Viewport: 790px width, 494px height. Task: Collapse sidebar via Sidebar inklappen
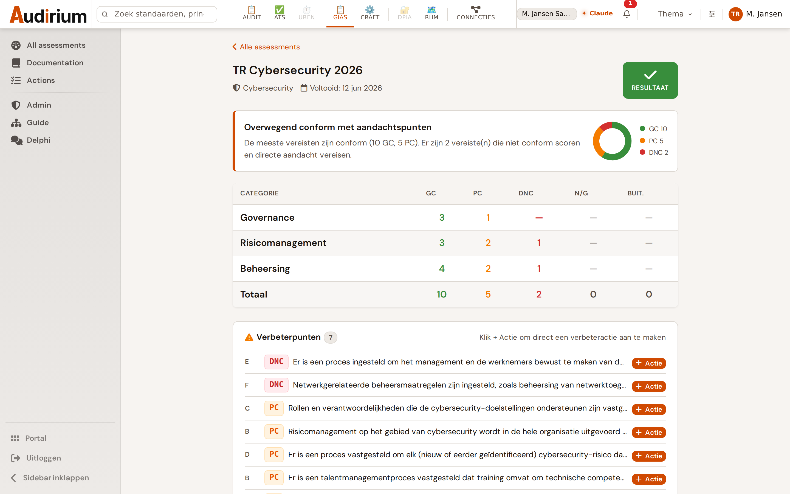pyautogui.click(x=50, y=478)
